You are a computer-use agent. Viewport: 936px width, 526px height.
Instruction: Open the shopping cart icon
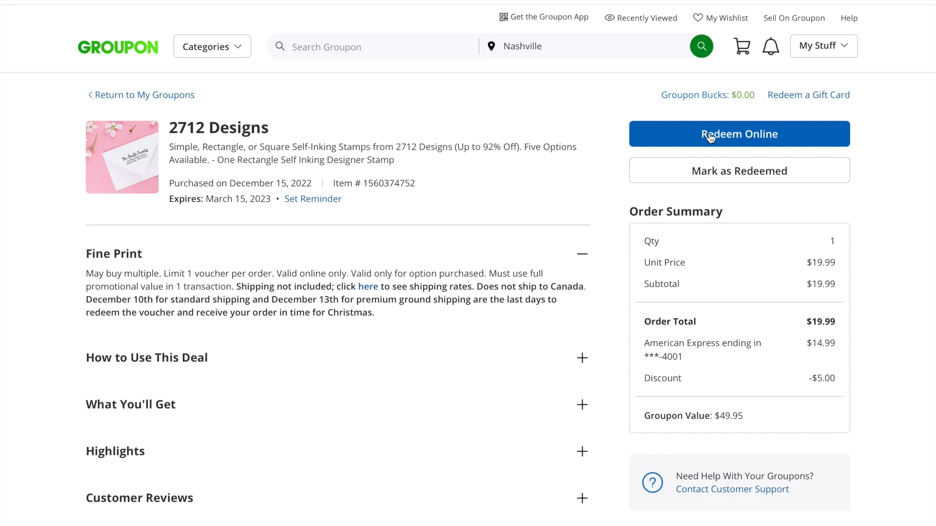point(741,46)
